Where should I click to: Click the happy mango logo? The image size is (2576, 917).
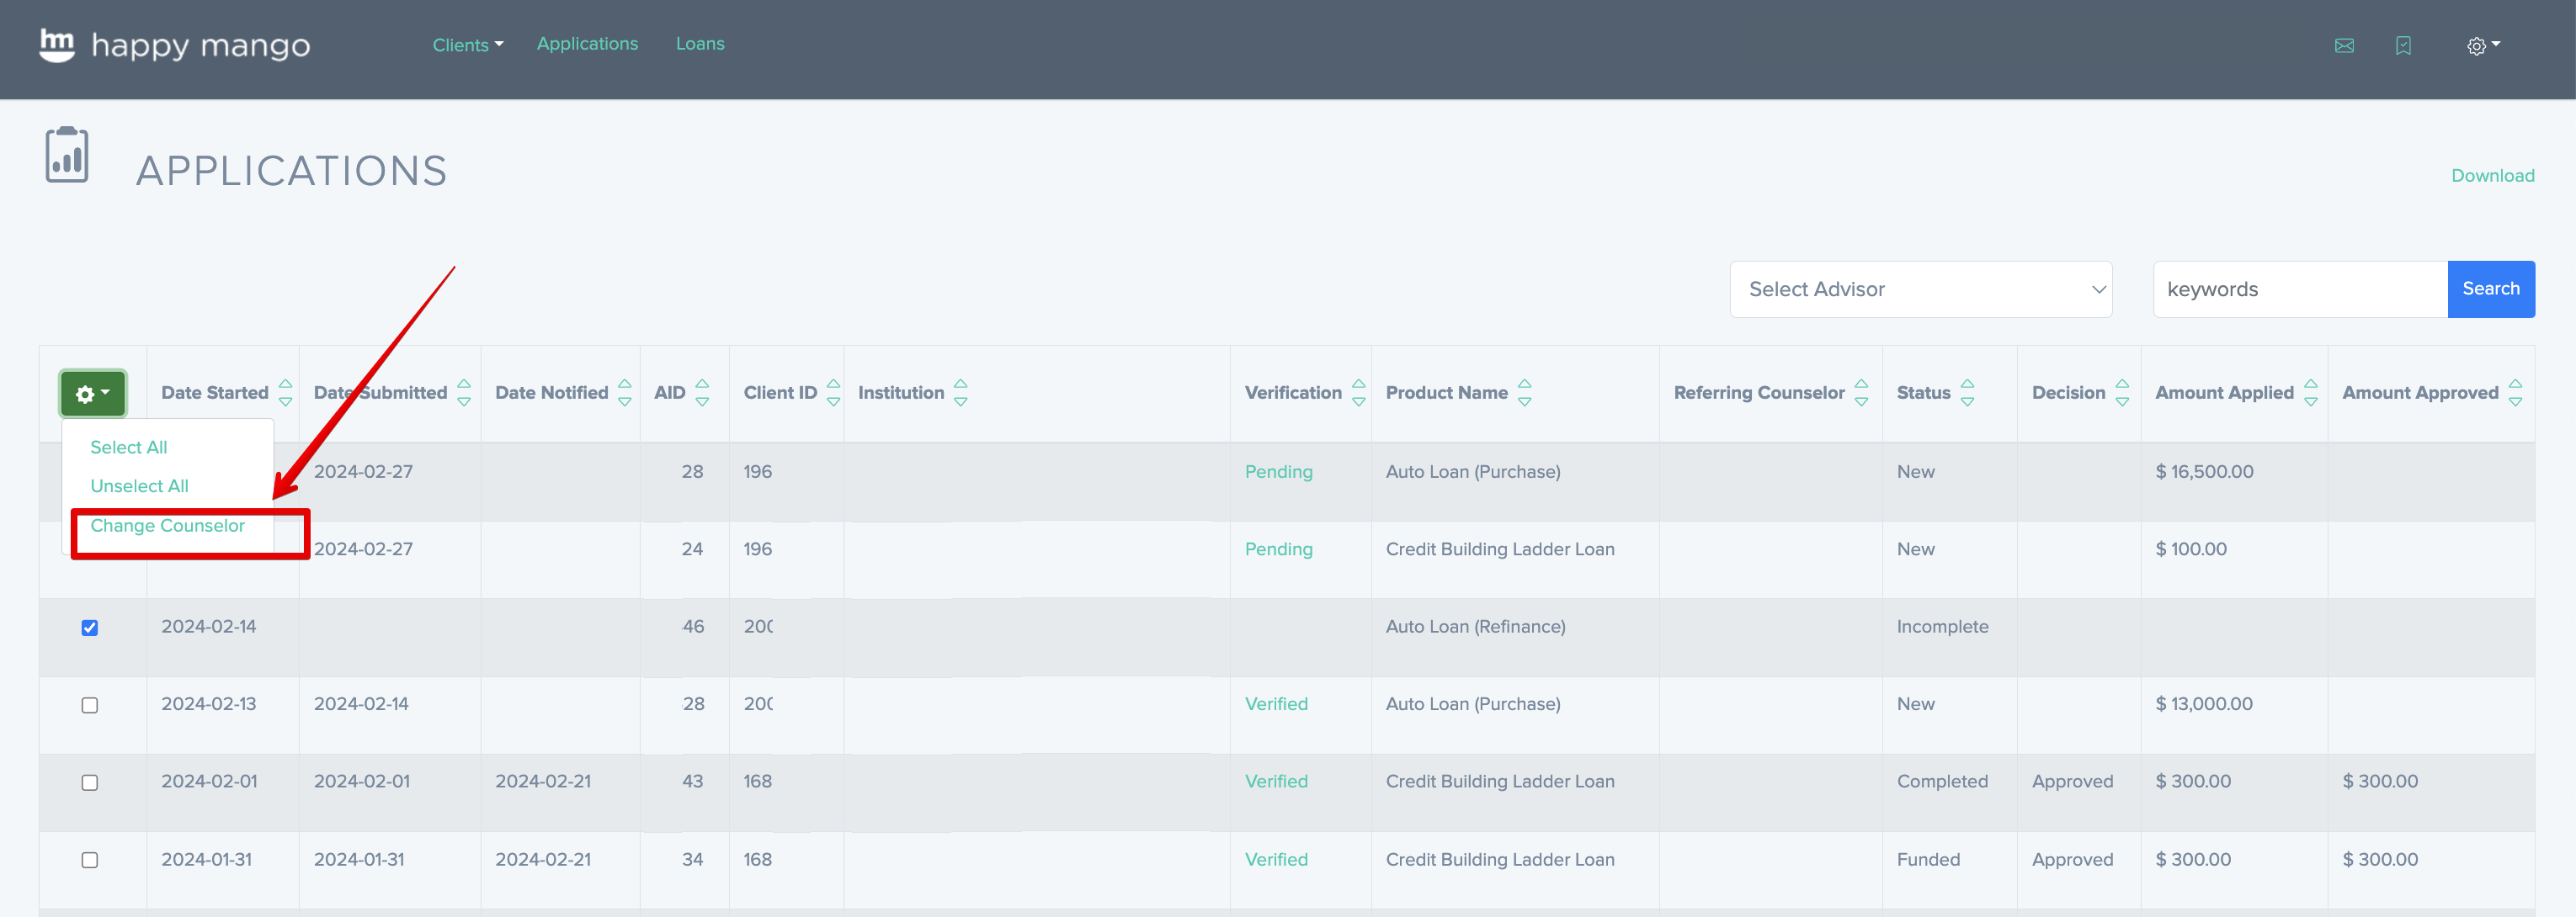pyautogui.click(x=174, y=45)
